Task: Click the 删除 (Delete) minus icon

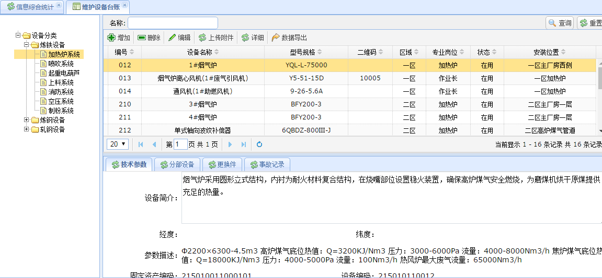Action: click(142, 38)
